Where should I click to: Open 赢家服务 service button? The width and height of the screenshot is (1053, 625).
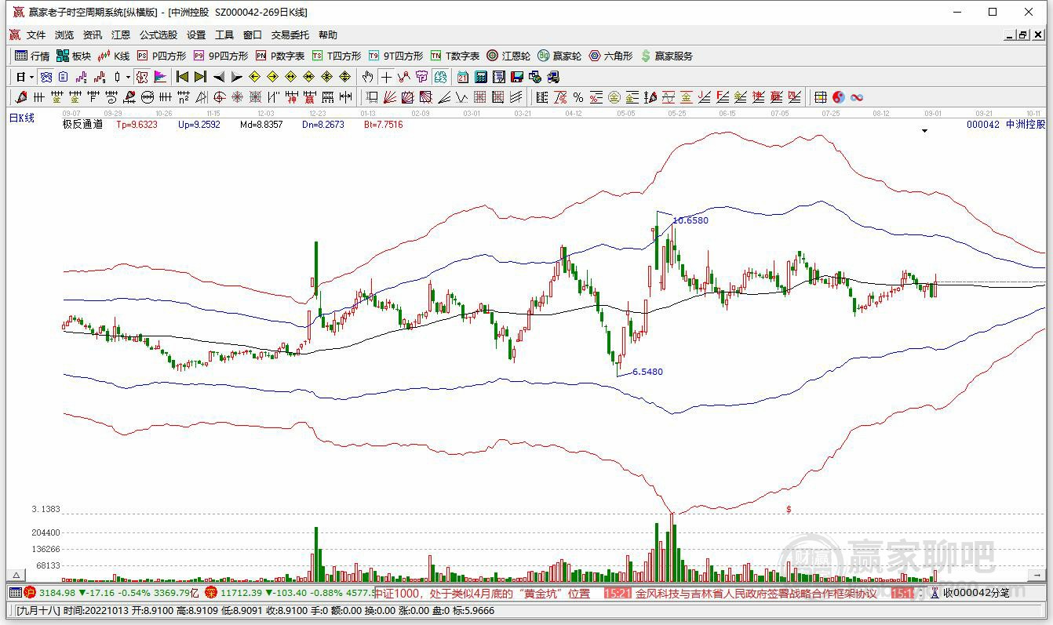667,56
